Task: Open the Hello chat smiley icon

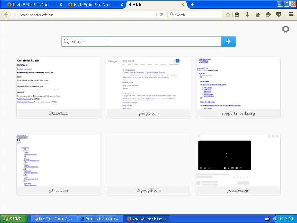Action: pos(268,15)
